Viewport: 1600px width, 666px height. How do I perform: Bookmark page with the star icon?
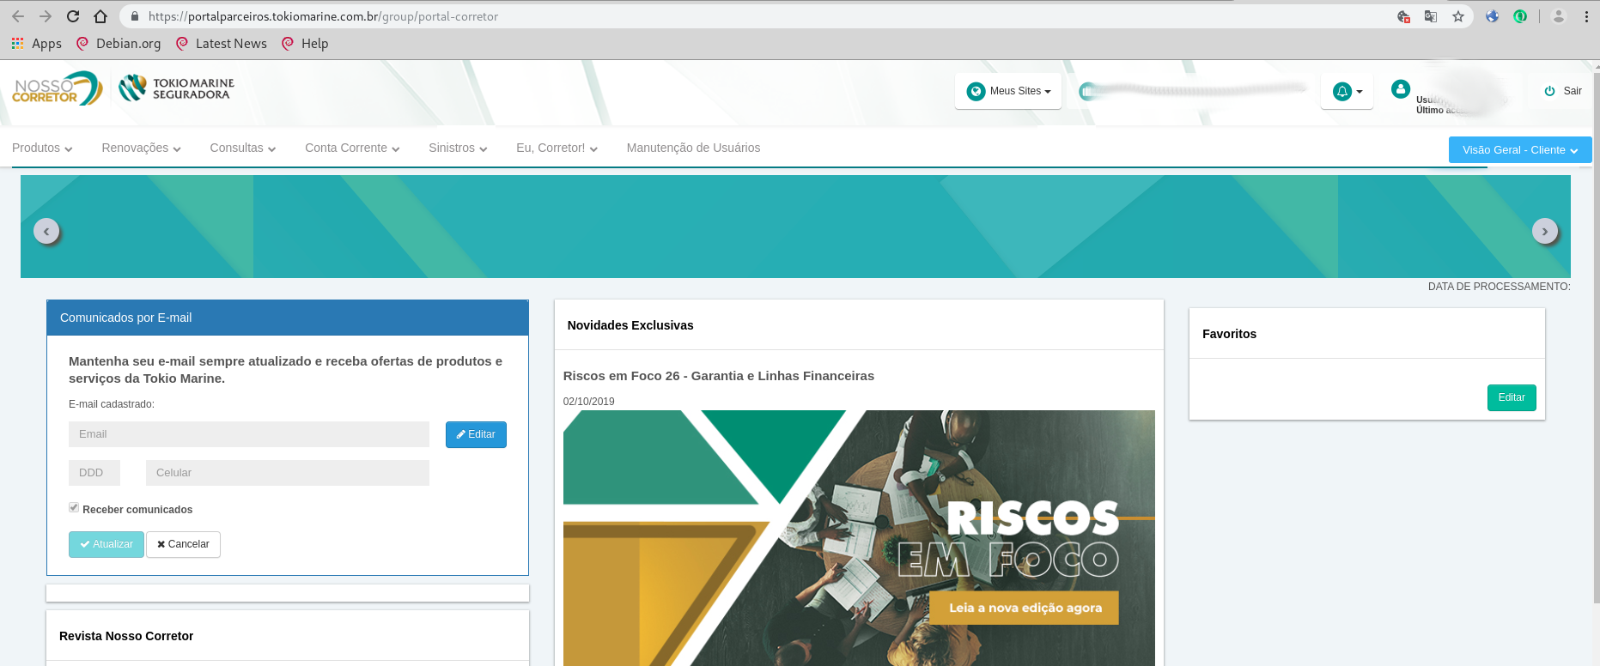click(1458, 16)
